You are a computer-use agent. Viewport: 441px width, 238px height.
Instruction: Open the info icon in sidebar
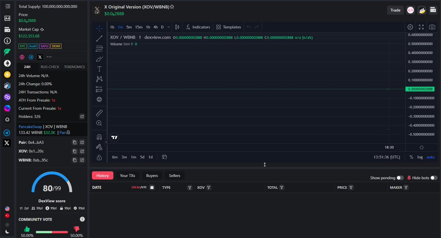coord(7,41)
